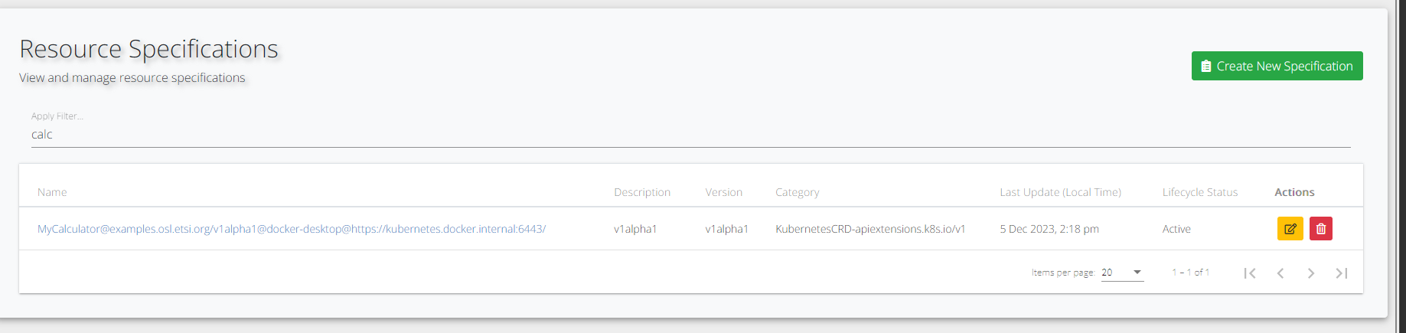Click the yellow edit specification icon
The image size is (1406, 333).
1290,229
